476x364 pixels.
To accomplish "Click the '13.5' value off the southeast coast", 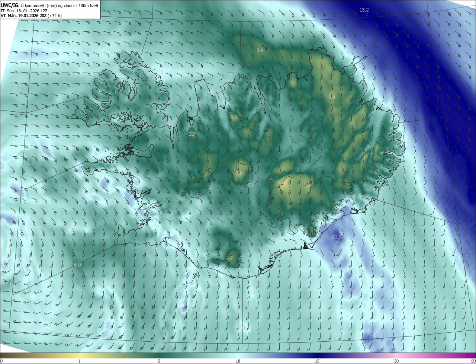I will [337, 237].
